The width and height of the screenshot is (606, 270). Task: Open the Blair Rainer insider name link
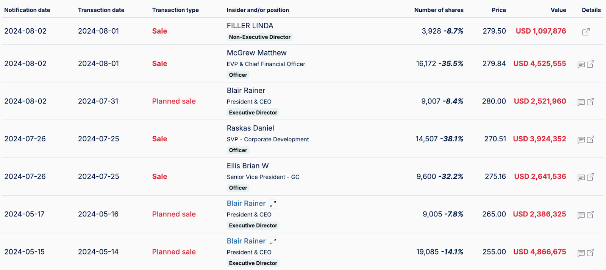(x=246, y=204)
